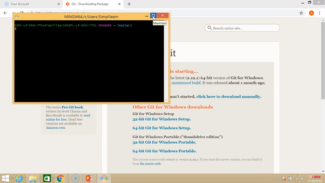The width and height of the screenshot is (325, 183).
Task: Open the 32-bit Git for Windows Portable link
Action: click(x=164, y=142)
